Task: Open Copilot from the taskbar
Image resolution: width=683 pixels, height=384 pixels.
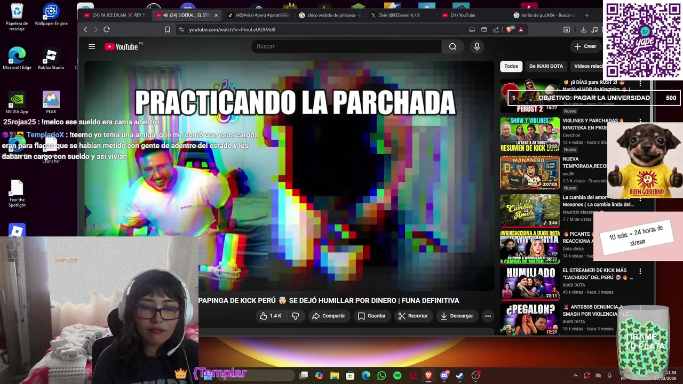Action: (319, 375)
